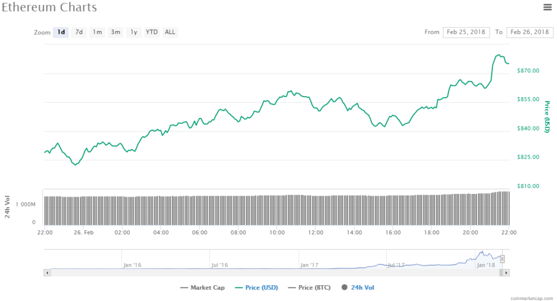This screenshot has height=301, width=557.
Task: Click the navigator scrollbar track
Action: point(272,272)
